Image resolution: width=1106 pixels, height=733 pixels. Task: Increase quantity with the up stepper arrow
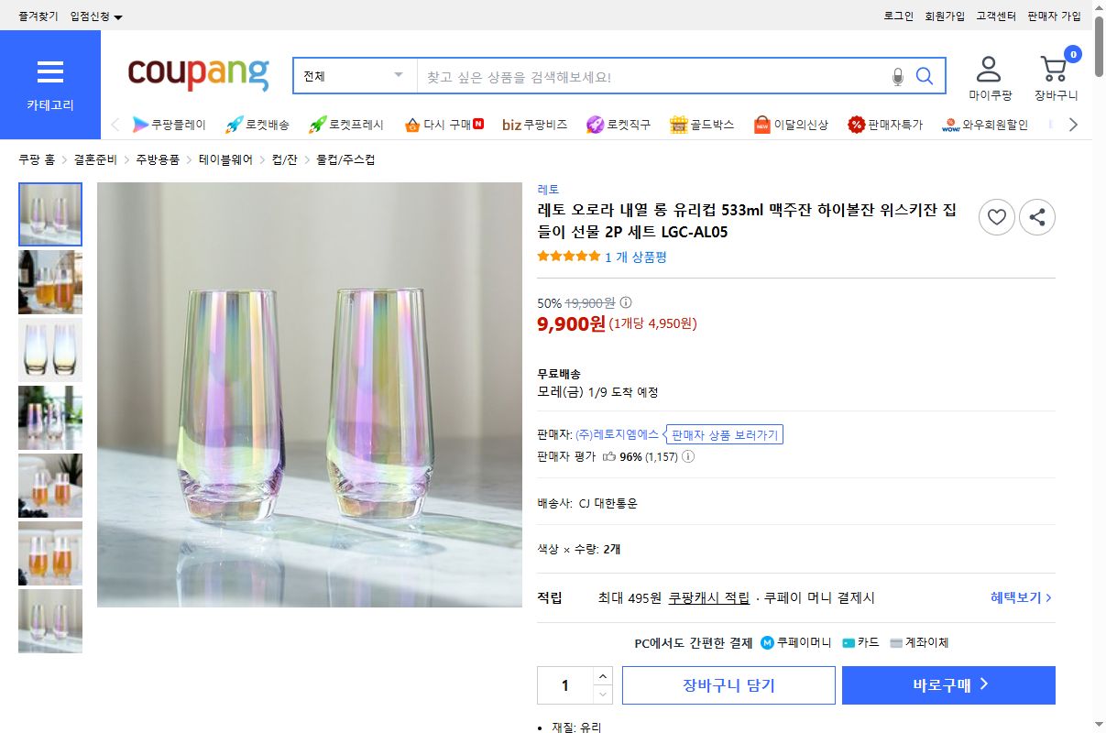(x=604, y=678)
